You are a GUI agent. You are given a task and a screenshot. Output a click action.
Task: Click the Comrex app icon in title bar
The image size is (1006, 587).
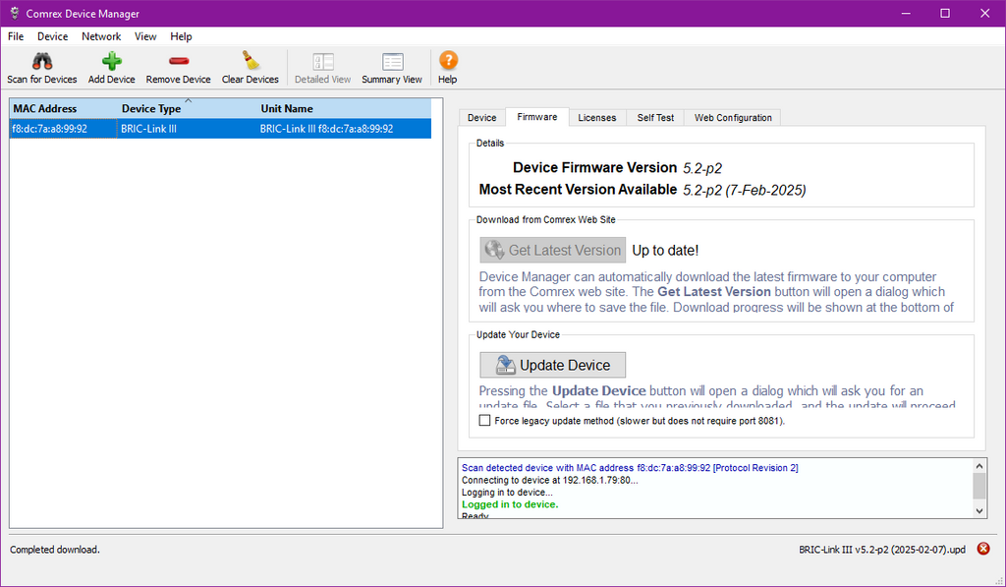14,14
